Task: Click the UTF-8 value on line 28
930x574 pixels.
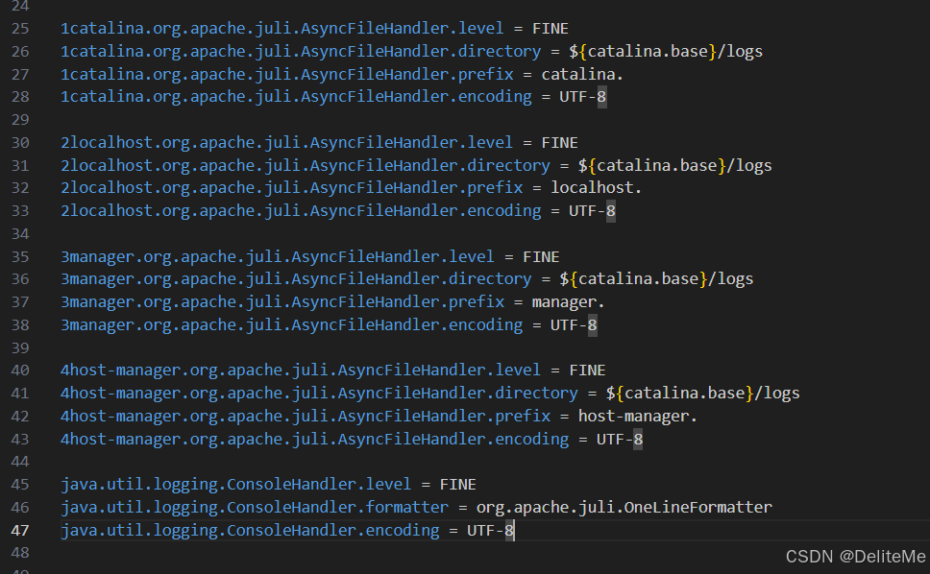Action: (582, 97)
